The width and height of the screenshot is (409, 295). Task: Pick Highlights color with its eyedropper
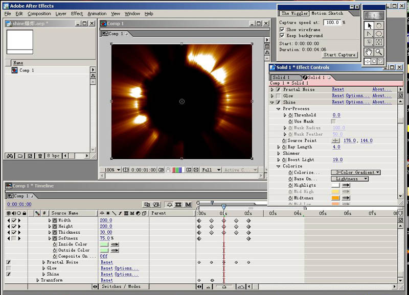(x=346, y=185)
